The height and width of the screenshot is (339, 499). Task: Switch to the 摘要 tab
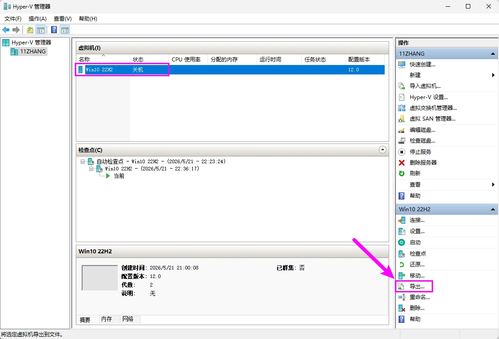(85, 320)
